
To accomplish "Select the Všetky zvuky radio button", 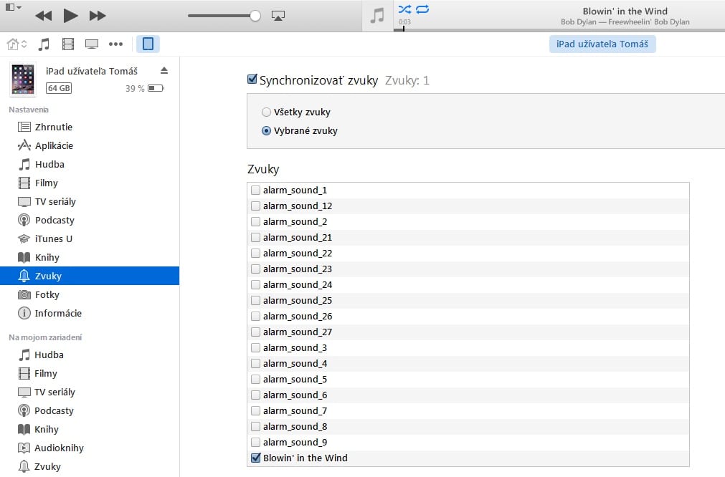I will (x=266, y=112).
